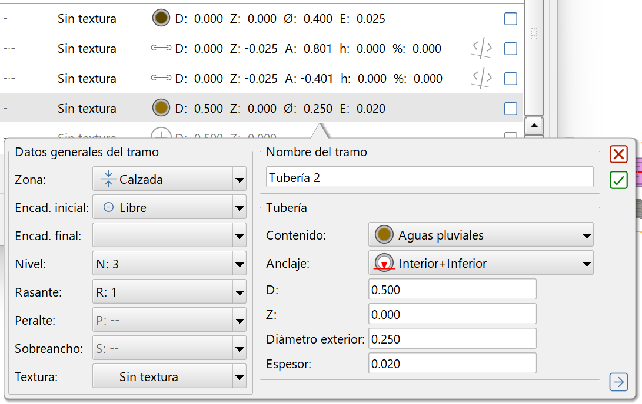This screenshot has height=404, width=642.
Task: Click the blue arrow next icon
Action: pos(618,382)
